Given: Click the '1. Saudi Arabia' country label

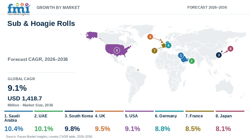Looking at the screenshot, I should tap(12, 118).
